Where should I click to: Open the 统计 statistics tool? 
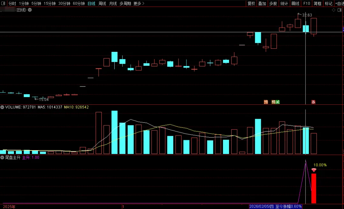284,3
